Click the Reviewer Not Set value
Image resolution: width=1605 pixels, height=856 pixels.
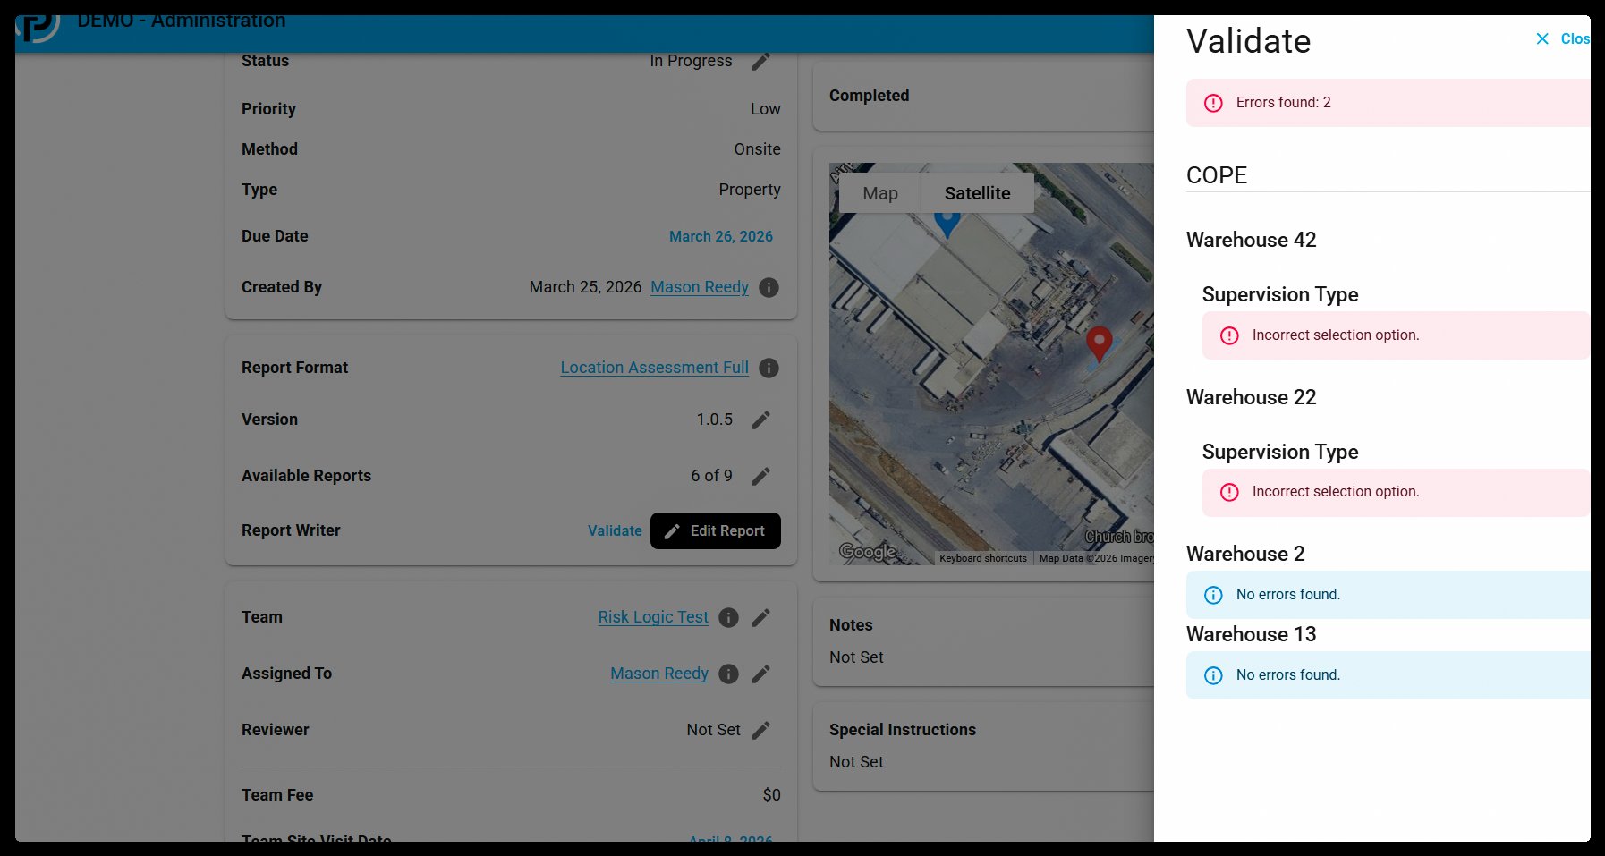coord(713,730)
